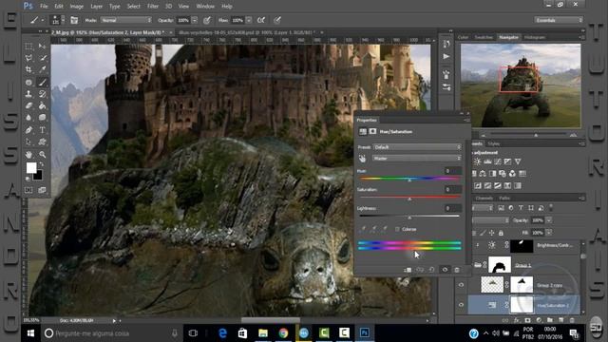
Task: Enable the Colorize checkbox
Action: tap(397, 229)
